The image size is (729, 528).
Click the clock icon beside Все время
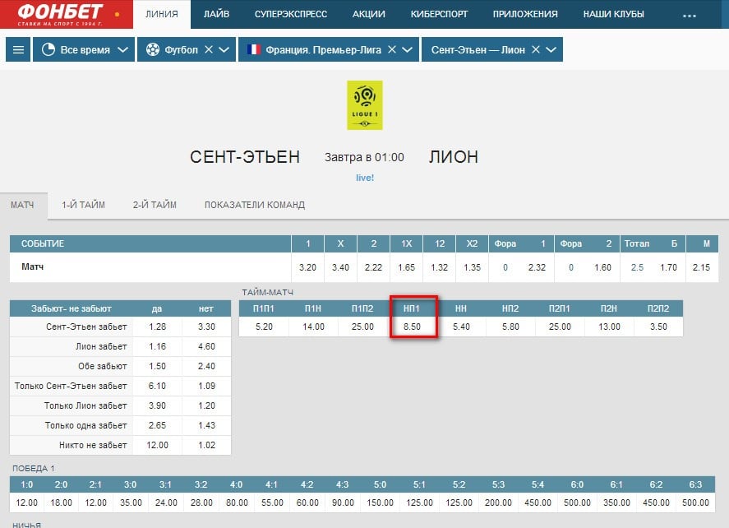coord(48,50)
